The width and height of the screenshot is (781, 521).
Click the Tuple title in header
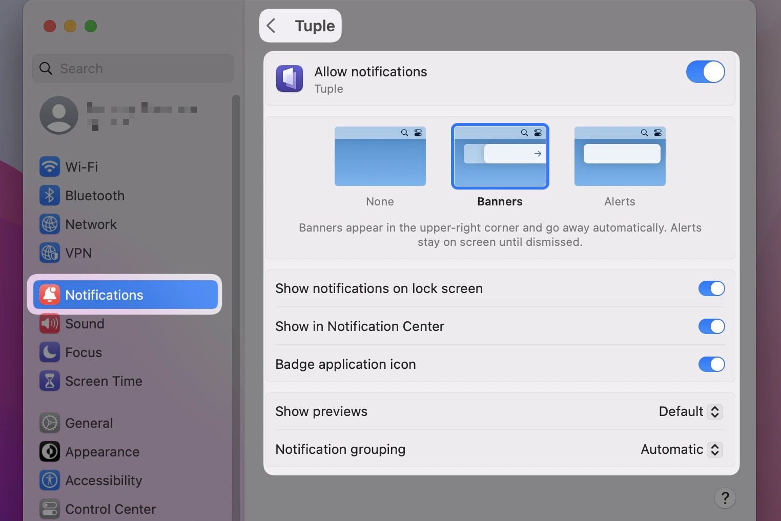coord(315,26)
